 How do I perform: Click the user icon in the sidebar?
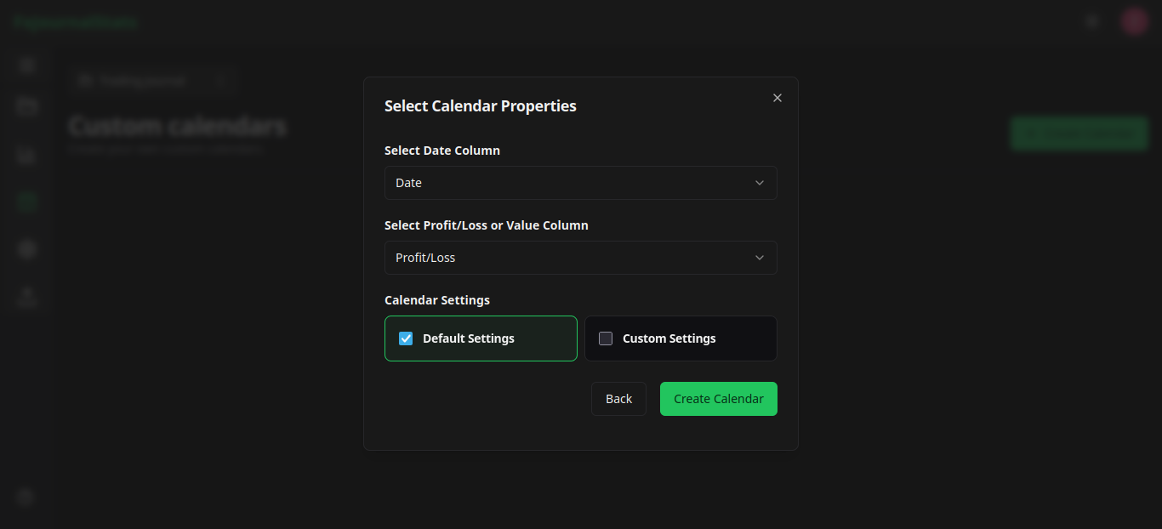[26, 295]
